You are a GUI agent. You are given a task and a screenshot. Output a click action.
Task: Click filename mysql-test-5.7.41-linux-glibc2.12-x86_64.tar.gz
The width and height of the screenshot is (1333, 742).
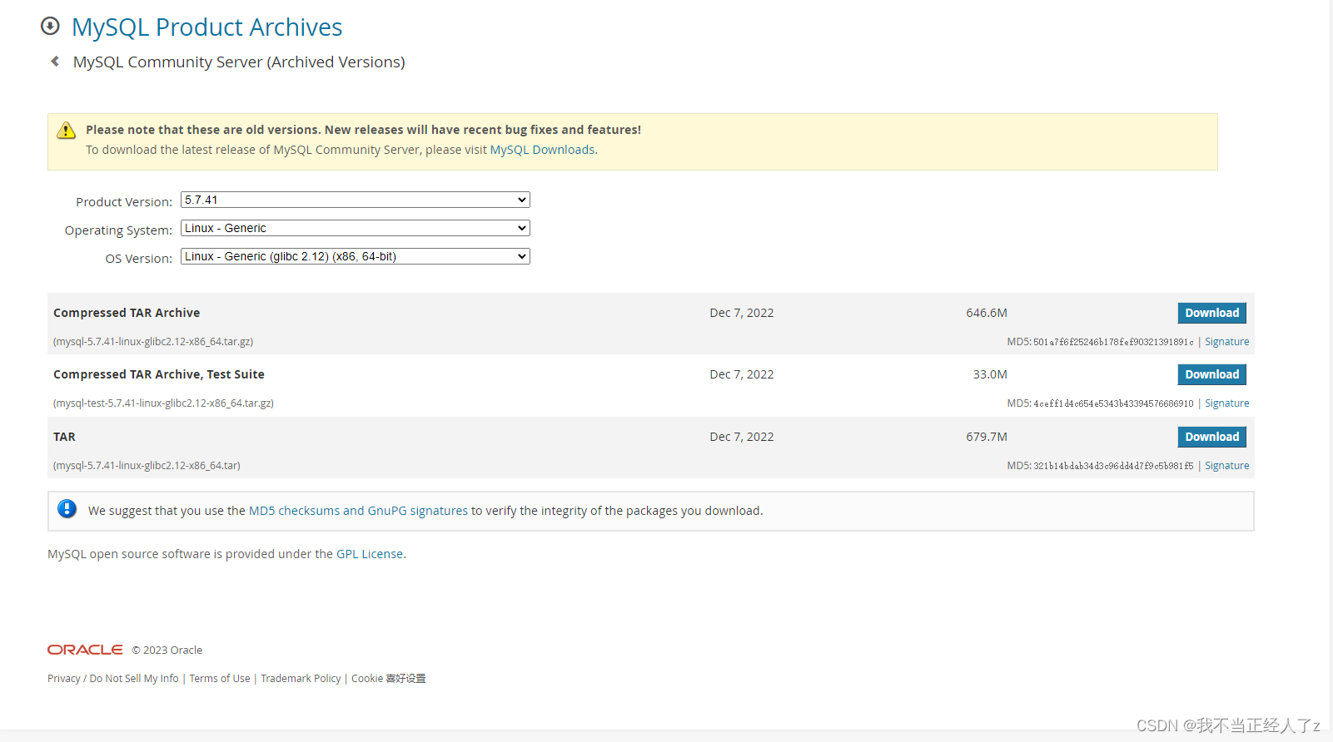163,403
